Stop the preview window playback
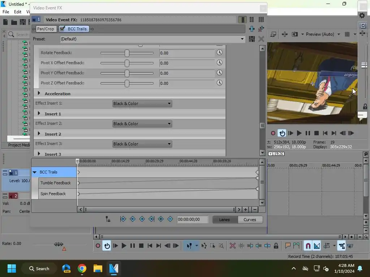This screenshot has width=370, height=277. coord(317,133)
